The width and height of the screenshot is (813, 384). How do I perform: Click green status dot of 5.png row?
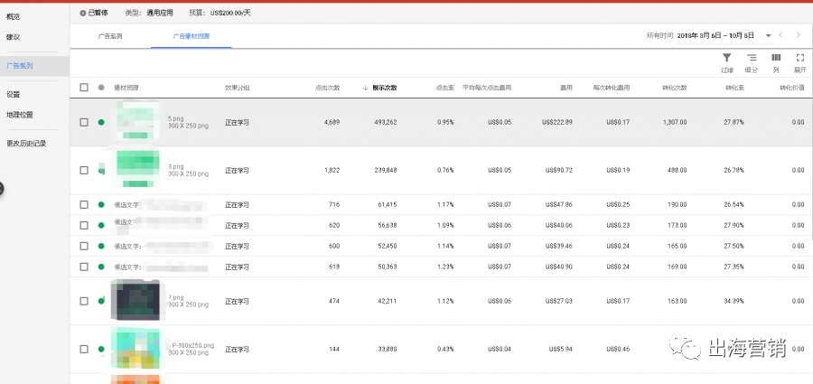101,123
